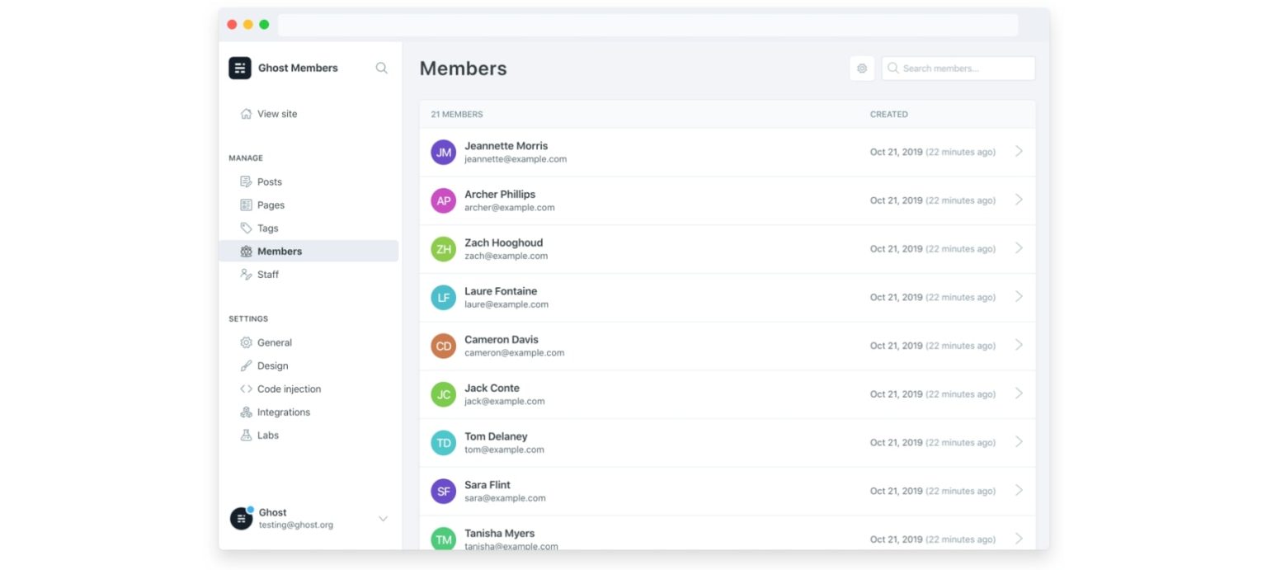Screen dimensions: 1267x570
Task: Click the Ghost Members logo
Action: 239,68
